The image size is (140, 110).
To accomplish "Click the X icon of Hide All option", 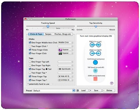I will click(59, 76).
